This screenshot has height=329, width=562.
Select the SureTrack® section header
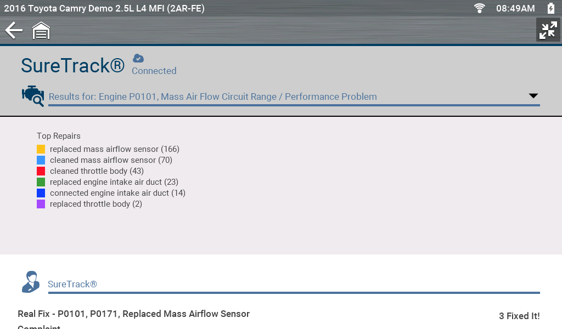tap(72, 284)
